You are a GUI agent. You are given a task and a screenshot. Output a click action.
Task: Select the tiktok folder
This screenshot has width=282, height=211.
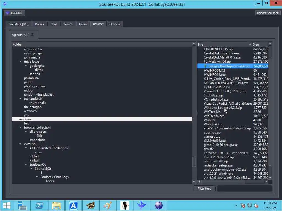[39, 70]
